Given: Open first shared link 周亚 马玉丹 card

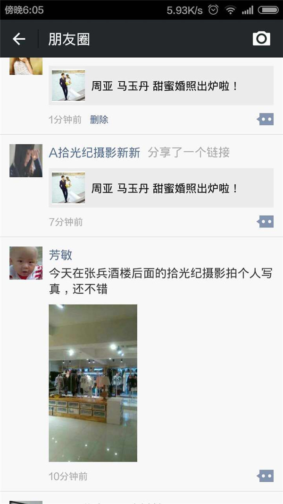Looking at the screenshot, I should tap(161, 86).
